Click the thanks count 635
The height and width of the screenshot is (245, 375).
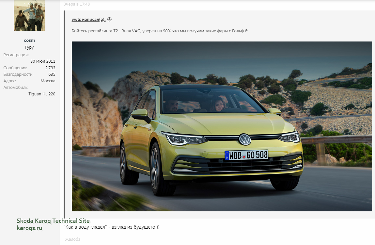coord(52,74)
